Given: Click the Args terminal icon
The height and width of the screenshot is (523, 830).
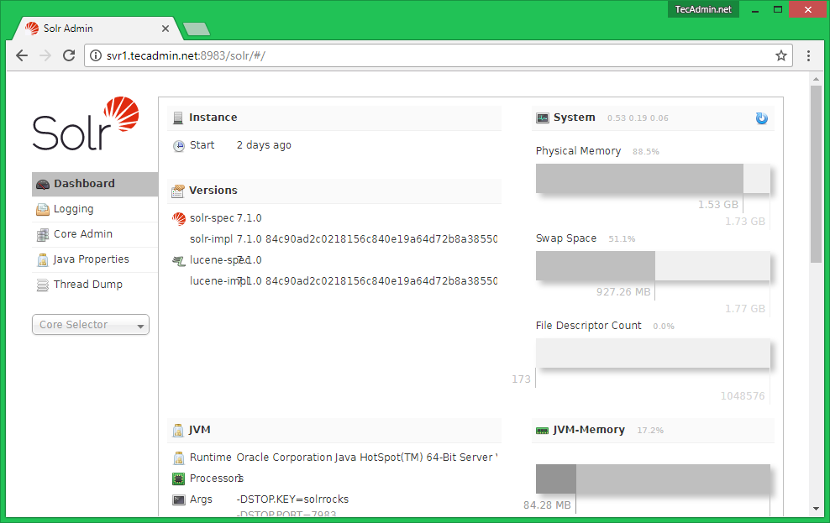Looking at the screenshot, I should 179,499.
